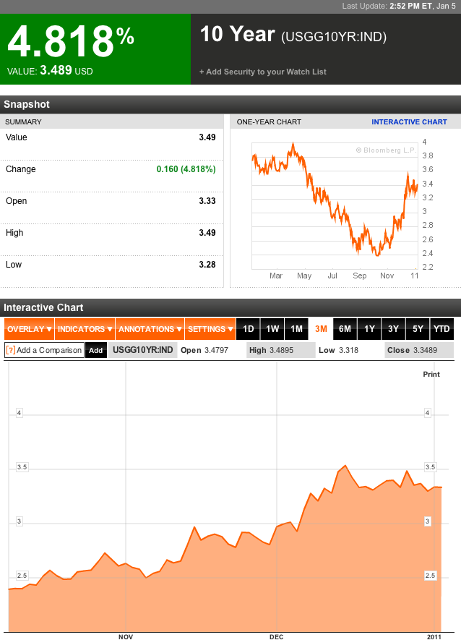The image size is (461, 640).
Task: Select the 1Y timeframe
Action: 369,329
